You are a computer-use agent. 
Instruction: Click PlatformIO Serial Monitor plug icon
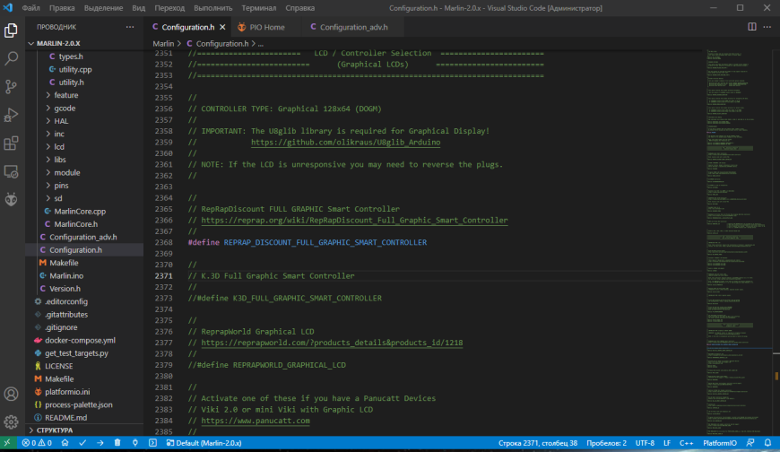[x=134, y=442]
